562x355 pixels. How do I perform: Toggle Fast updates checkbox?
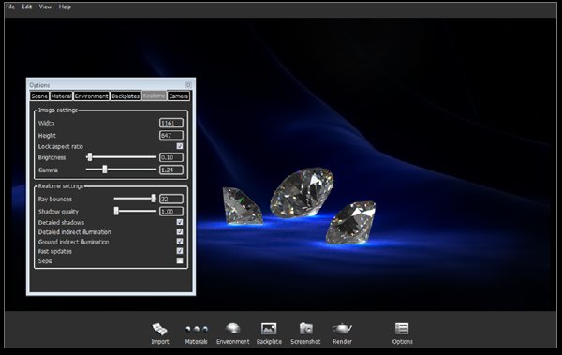pos(180,251)
